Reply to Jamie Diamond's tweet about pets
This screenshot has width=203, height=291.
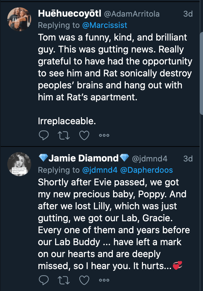coord(43,280)
